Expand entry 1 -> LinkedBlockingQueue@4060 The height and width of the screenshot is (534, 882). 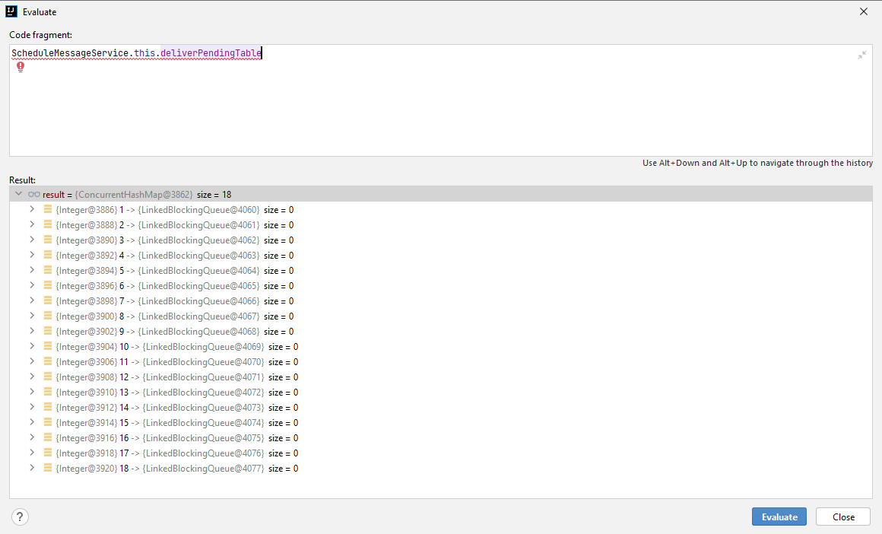(32, 209)
